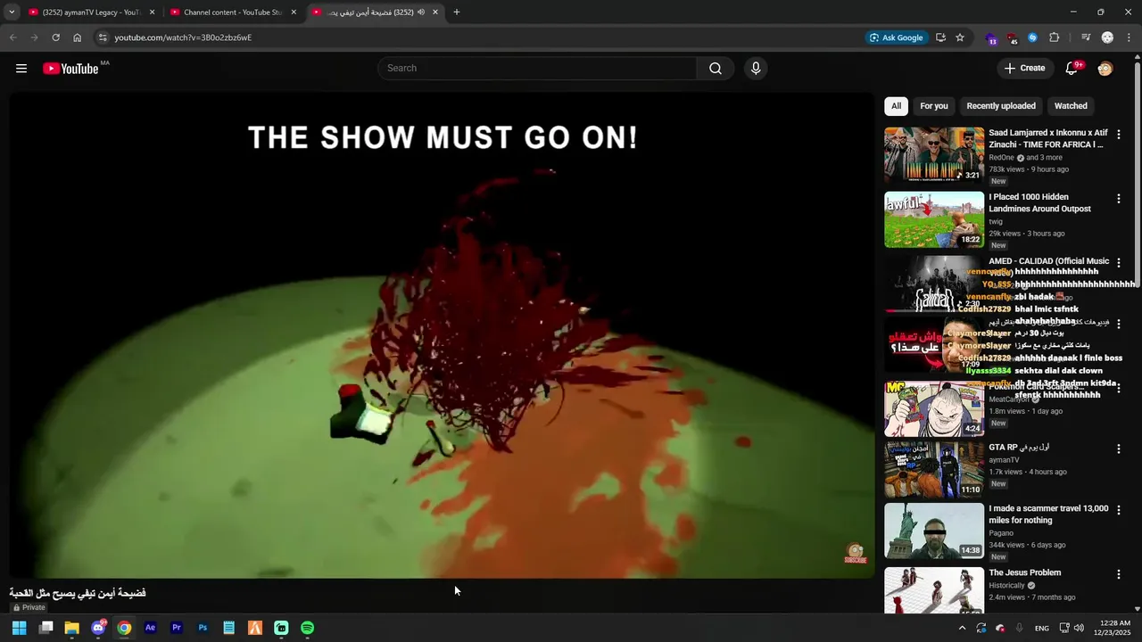The width and height of the screenshot is (1142, 642).
Task: Open Discord from the taskbar
Action: click(98, 628)
